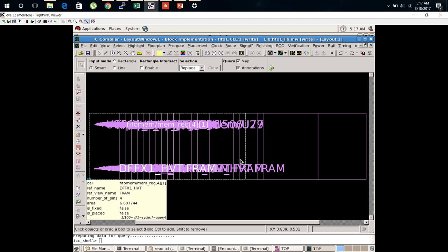Open the Route menu
Screen dimensions: 448x252
(x=231, y=46)
